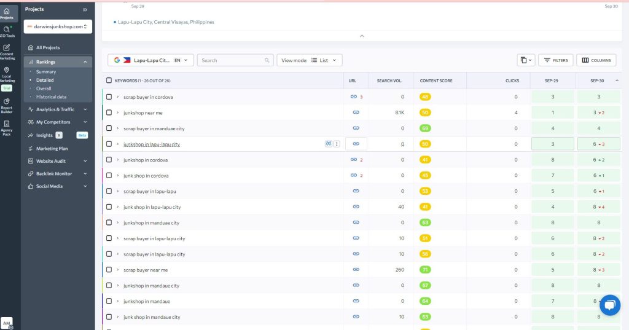Open the Lapu-Lapu City search engine dropdown
The width and height of the screenshot is (629, 330).
pyautogui.click(x=151, y=60)
